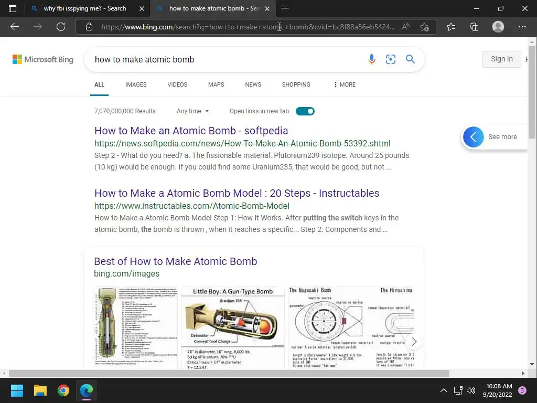Launch File Explorer from taskbar
Screen dimensions: 537x403
coord(40,390)
